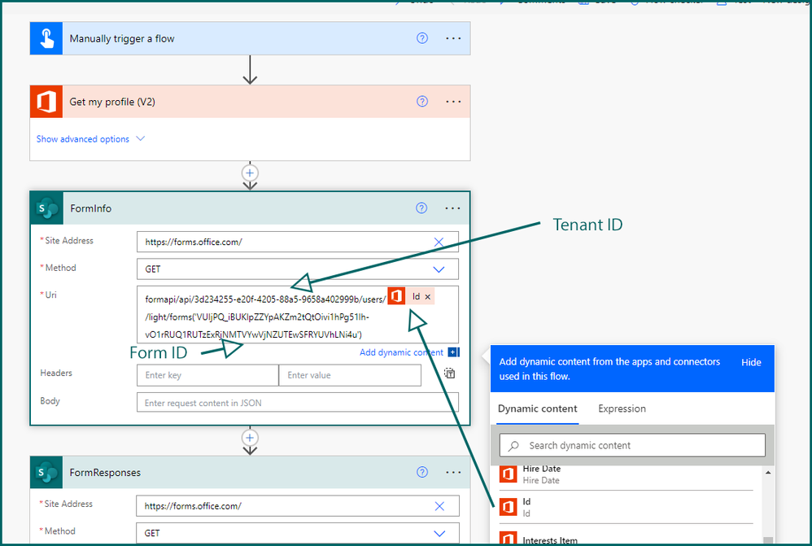Hide the dynamic content panel
Image resolution: width=812 pixels, height=546 pixels.
coord(751,362)
